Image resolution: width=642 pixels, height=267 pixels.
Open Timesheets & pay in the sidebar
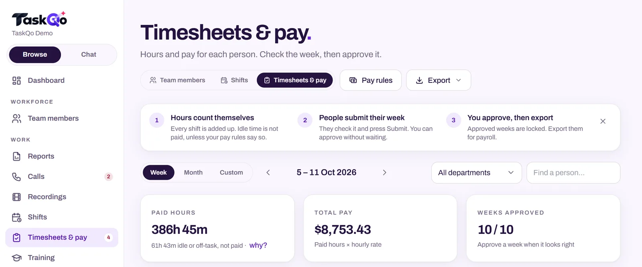pos(61,237)
